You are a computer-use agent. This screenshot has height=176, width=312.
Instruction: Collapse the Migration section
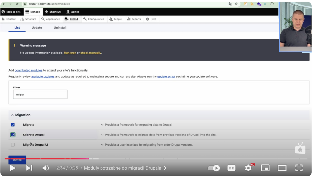click(12, 115)
